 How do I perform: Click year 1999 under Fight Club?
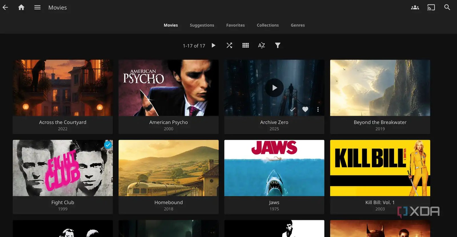point(63,209)
